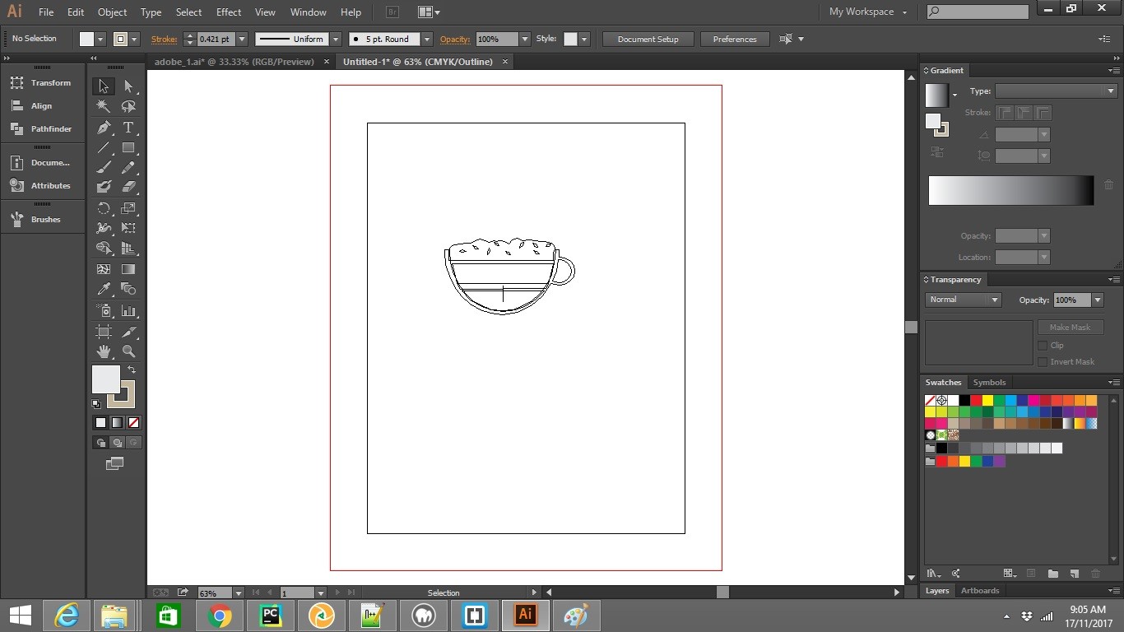Select the Eraser tool
Image resolution: width=1124 pixels, height=632 pixels.
click(128, 188)
